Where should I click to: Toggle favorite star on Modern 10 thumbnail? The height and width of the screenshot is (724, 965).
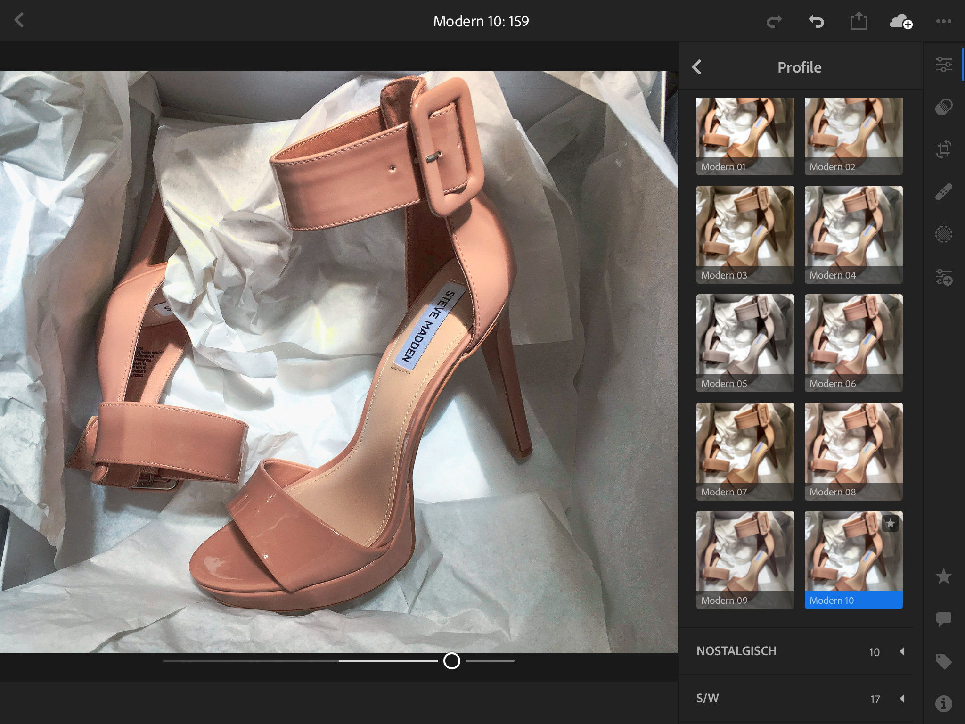tap(890, 523)
